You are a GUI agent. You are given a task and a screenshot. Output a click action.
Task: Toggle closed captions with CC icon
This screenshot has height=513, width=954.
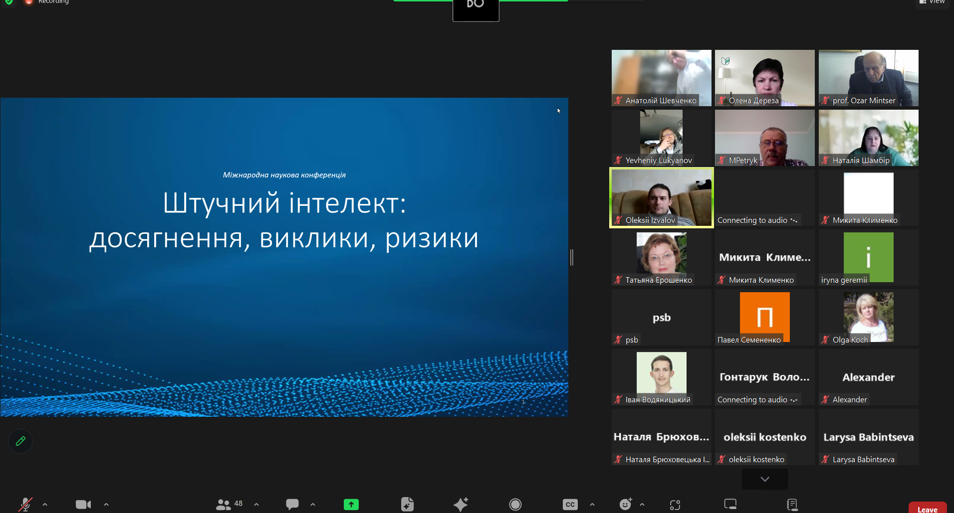(x=570, y=505)
